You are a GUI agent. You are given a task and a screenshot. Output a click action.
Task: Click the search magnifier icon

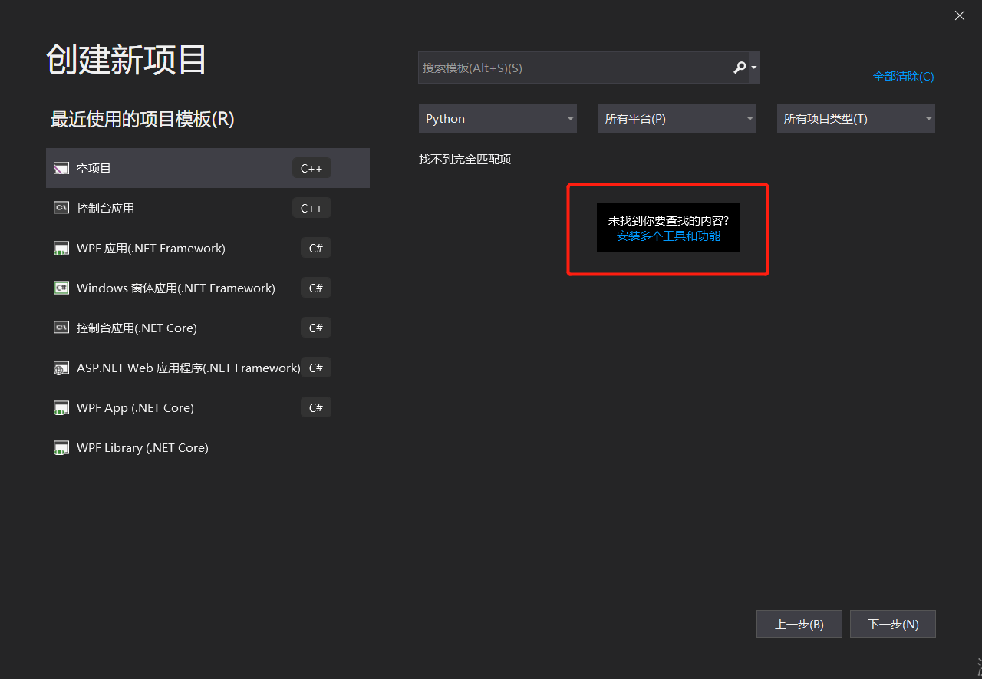point(740,68)
